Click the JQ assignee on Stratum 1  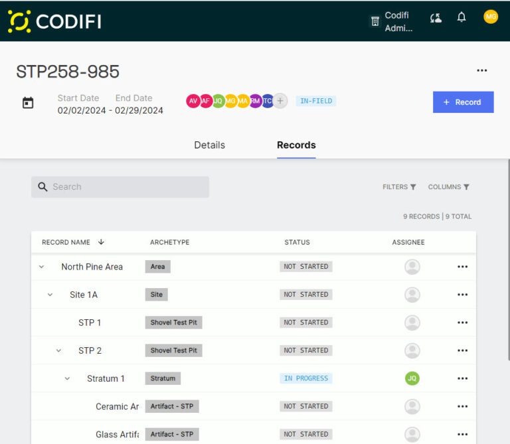tap(412, 378)
